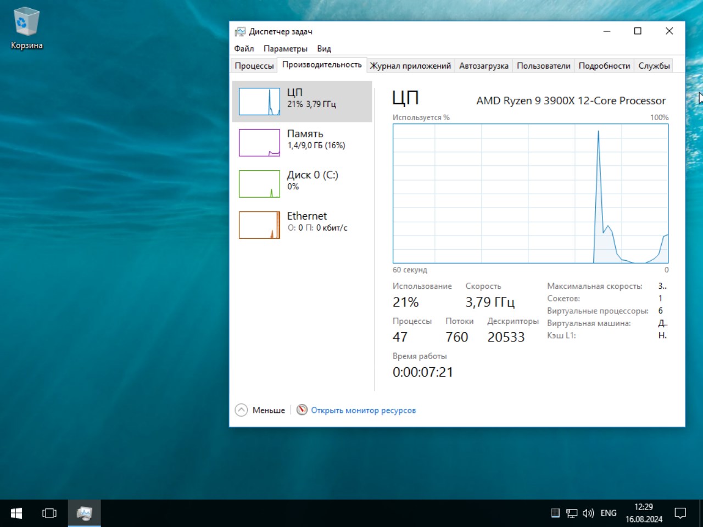Switch to the Пользователи tab

pyautogui.click(x=544, y=66)
